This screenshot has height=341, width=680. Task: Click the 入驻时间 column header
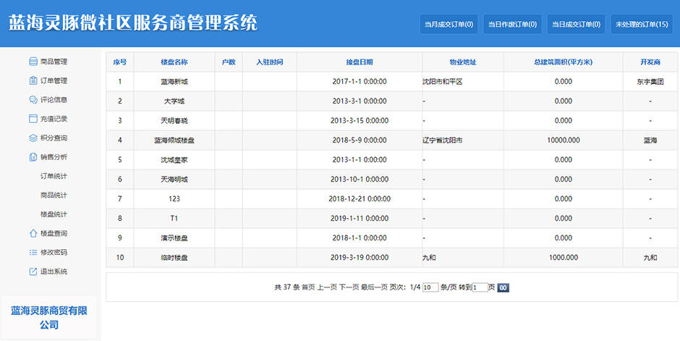269,62
